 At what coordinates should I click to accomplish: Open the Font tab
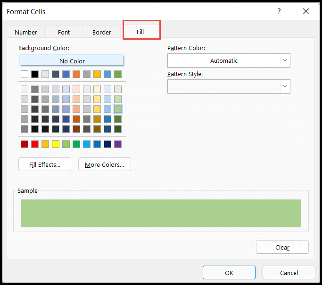pyautogui.click(x=64, y=32)
